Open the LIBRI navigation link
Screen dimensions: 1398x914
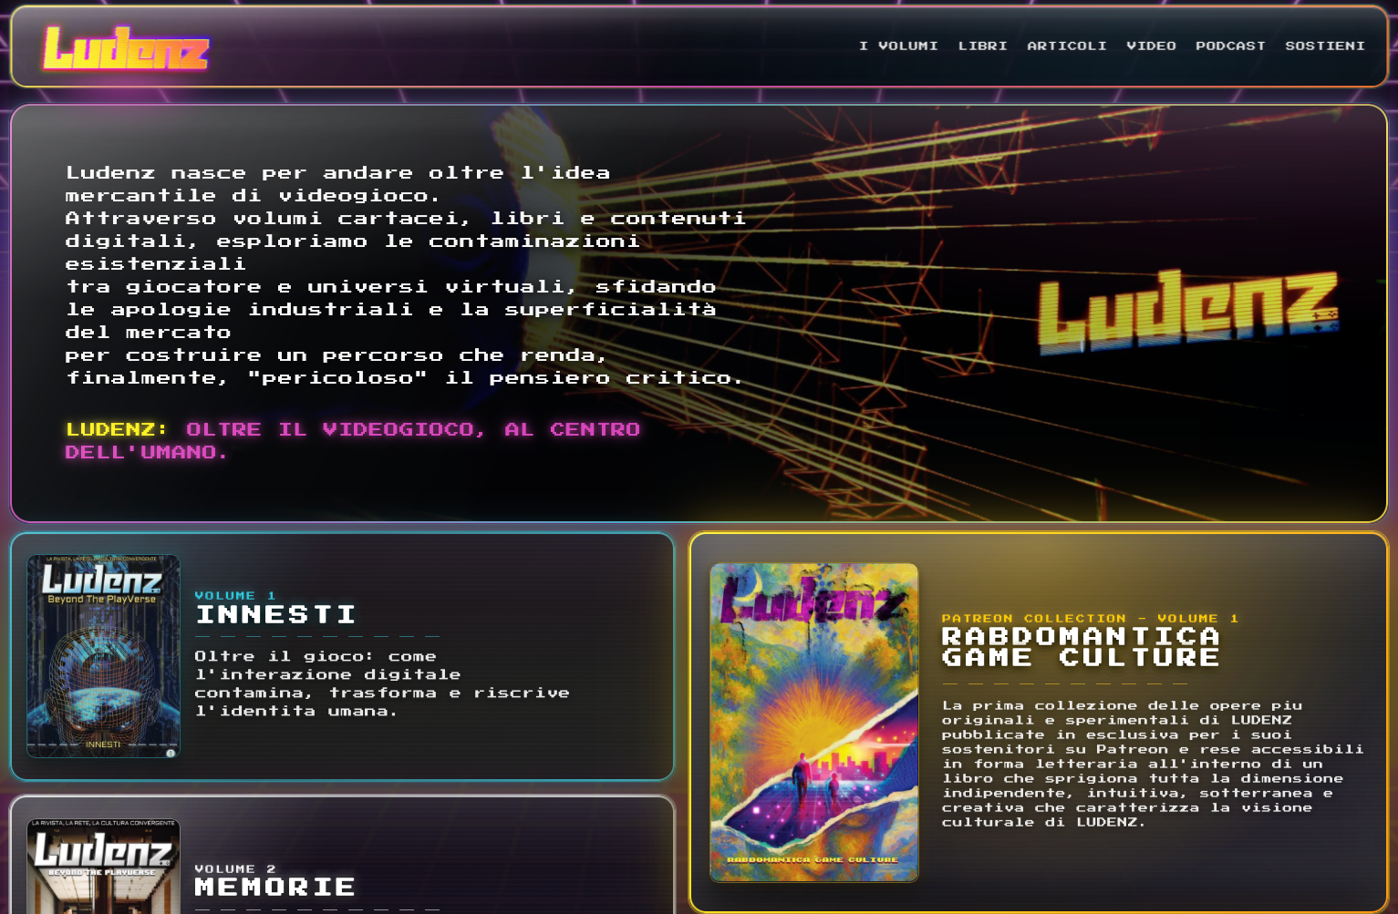click(982, 46)
